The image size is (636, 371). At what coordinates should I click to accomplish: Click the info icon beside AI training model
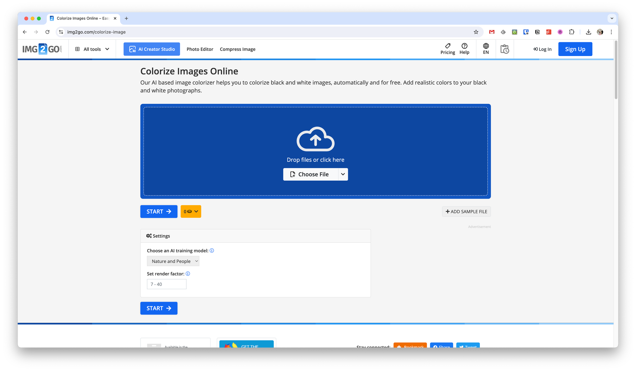pos(212,251)
